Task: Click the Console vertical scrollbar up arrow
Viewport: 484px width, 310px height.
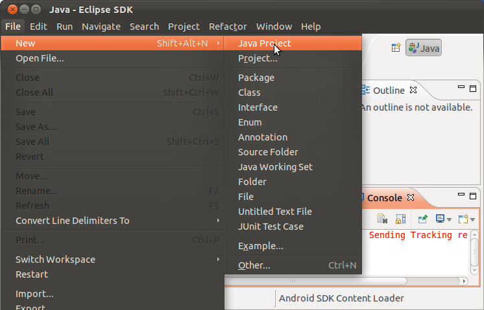Action: pos(475,234)
